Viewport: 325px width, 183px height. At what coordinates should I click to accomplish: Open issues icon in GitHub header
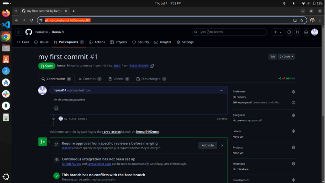click(289, 32)
